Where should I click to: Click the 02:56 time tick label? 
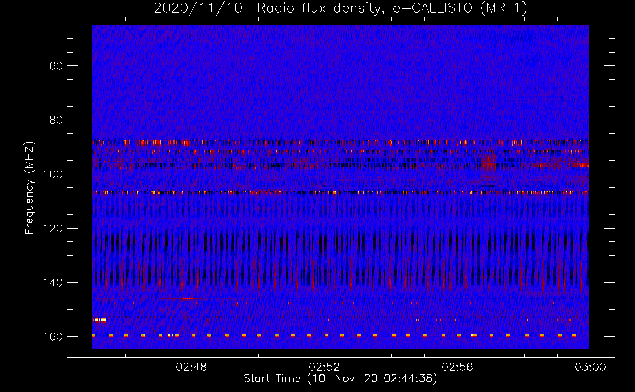pyautogui.click(x=458, y=367)
